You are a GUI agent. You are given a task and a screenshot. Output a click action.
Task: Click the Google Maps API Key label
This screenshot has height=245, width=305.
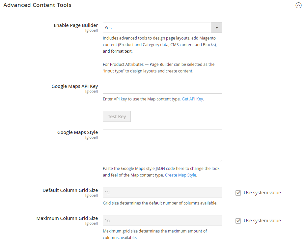tap(75, 86)
